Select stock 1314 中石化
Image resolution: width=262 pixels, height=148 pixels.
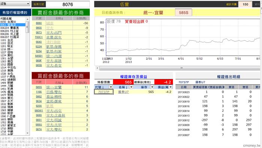point(13,68)
